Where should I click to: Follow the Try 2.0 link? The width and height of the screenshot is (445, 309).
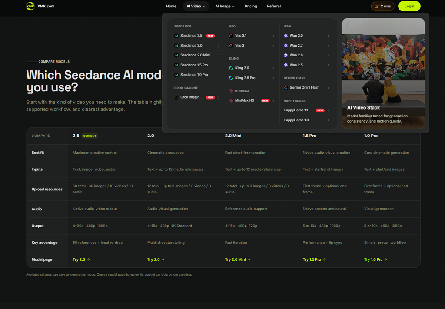coord(156,259)
